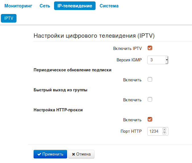This screenshot has height=163, width=192.
Task: Increase HTTP port with up arrow
Action: click(164, 130)
